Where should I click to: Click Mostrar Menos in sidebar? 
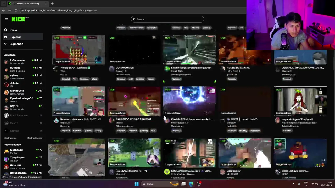click(x=34, y=138)
